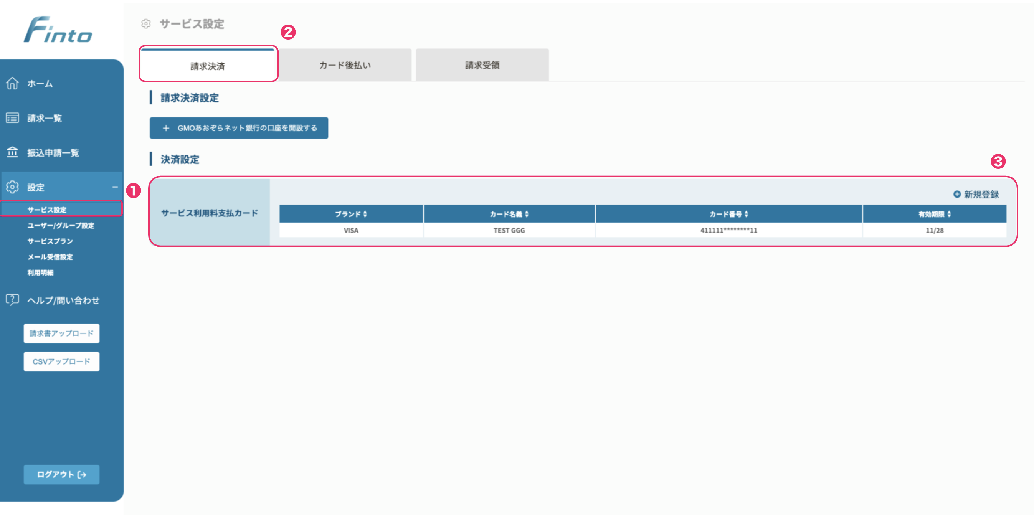Screen dimensions: 1034x515
Task: Open サービスプラン submenu item
Action: click(50, 241)
